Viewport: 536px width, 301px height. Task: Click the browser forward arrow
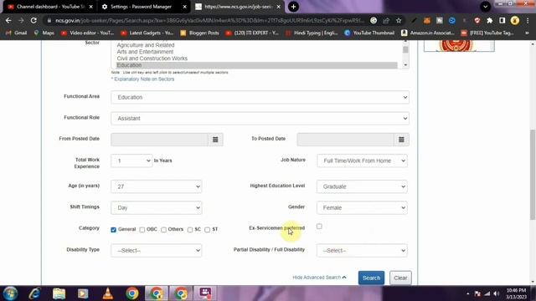tap(21, 20)
